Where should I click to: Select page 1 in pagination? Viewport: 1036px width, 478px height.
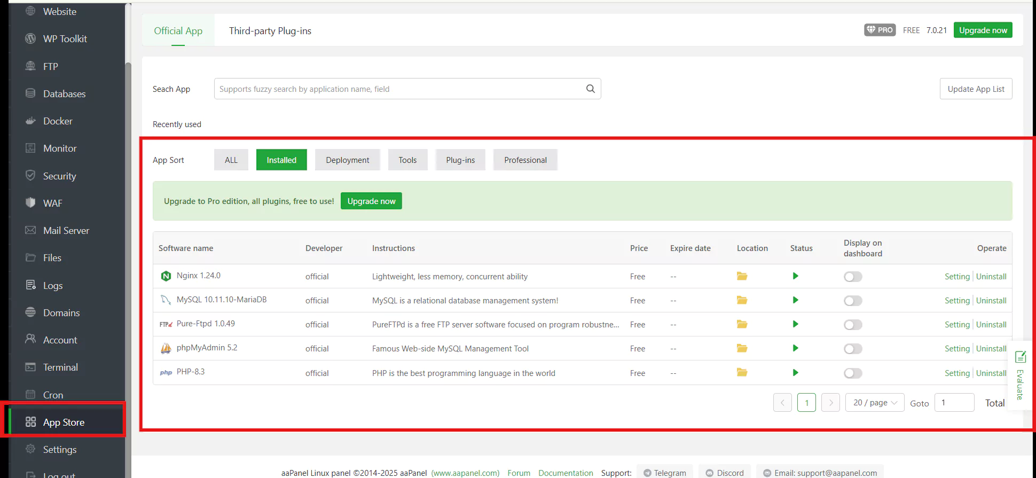point(806,403)
